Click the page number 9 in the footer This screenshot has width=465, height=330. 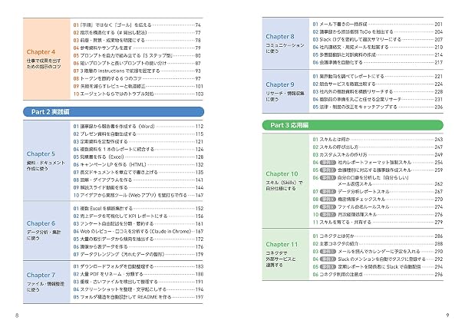[447, 315]
